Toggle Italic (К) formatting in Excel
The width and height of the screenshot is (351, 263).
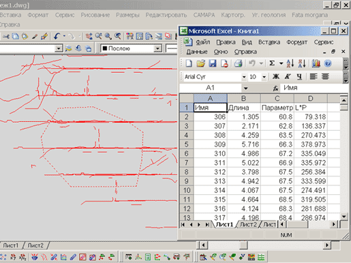pyautogui.click(x=288, y=77)
